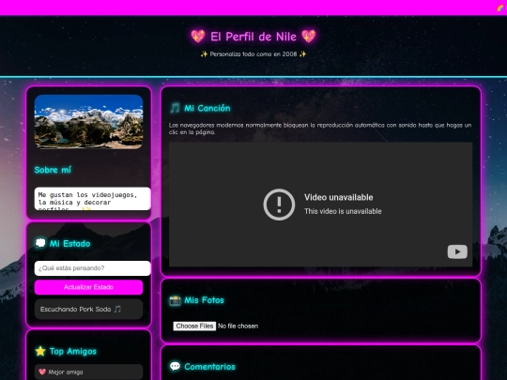Click the video unavailable exclamation icon
The image size is (507, 380).
click(279, 205)
